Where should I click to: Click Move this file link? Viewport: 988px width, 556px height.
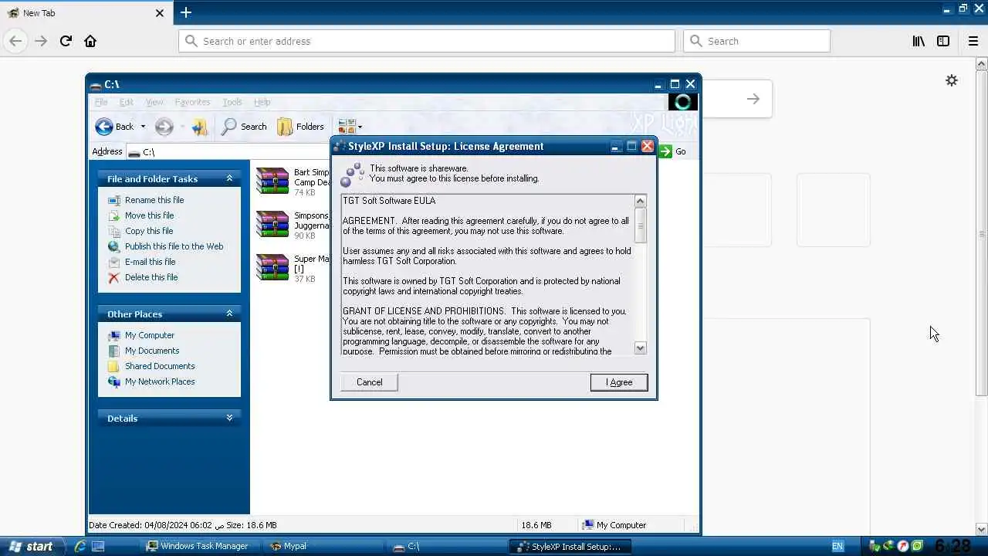tap(149, 215)
